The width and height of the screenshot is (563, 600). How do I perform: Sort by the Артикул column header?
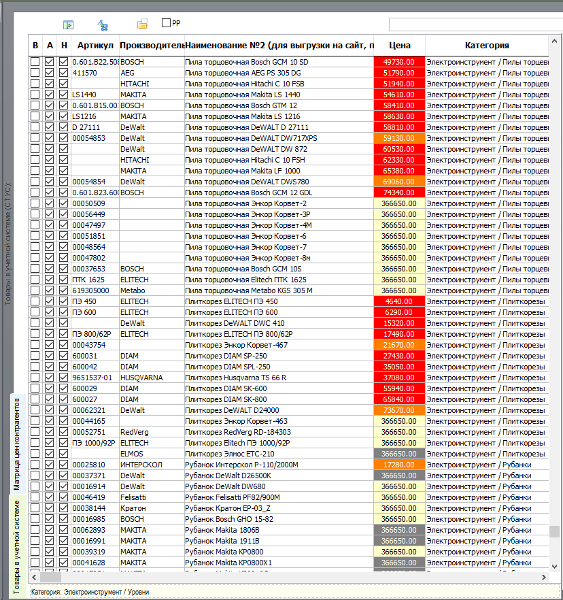(x=95, y=46)
